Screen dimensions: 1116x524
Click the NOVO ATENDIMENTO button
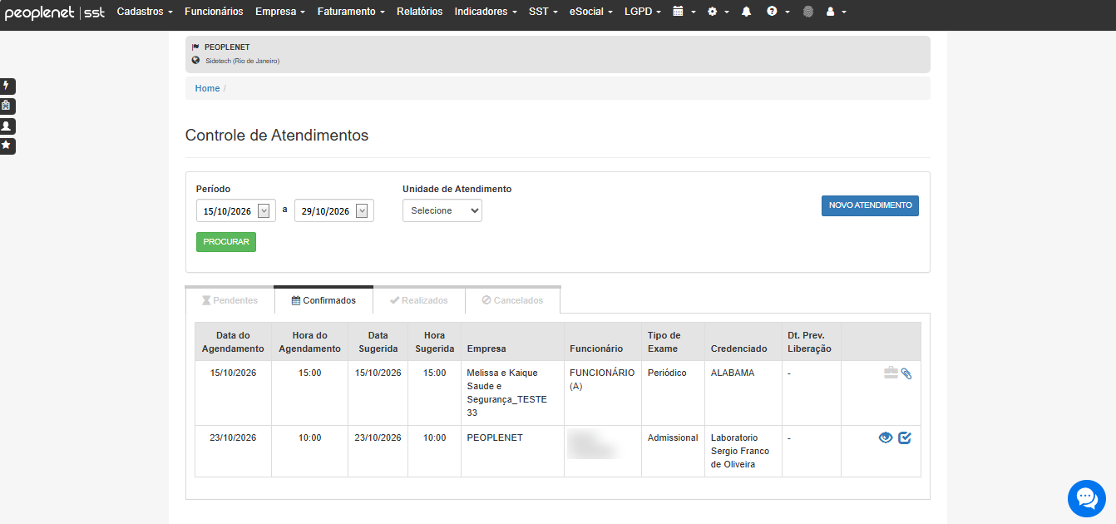(870, 205)
